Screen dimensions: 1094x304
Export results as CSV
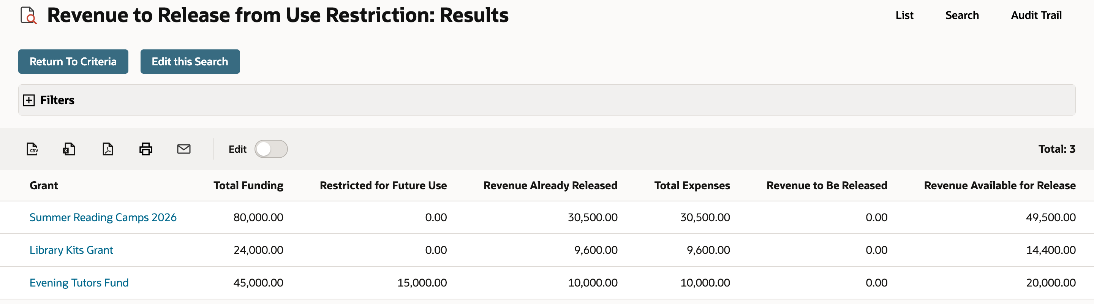pyautogui.click(x=32, y=149)
